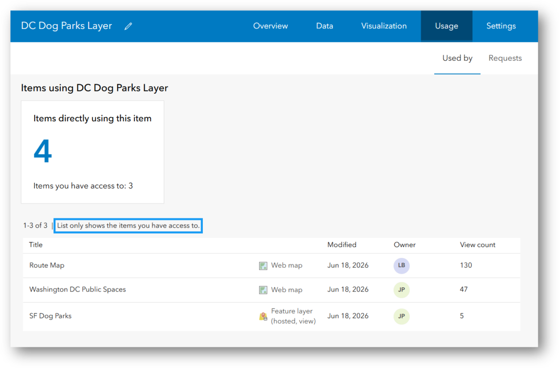This screenshot has height=368, width=559.
Task: Click 'Web map' label on Washington DC row
Action: tap(287, 290)
